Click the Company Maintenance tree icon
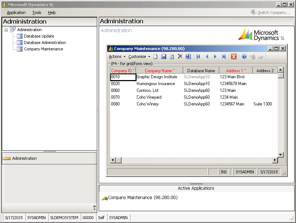The height and width of the screenshot is (223, 296). 20,49
